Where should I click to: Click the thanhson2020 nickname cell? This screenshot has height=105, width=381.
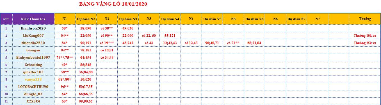tap(33, 28)
